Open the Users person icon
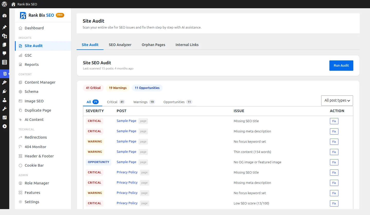This screenshot has width=370, height=215. click(4, 100)
